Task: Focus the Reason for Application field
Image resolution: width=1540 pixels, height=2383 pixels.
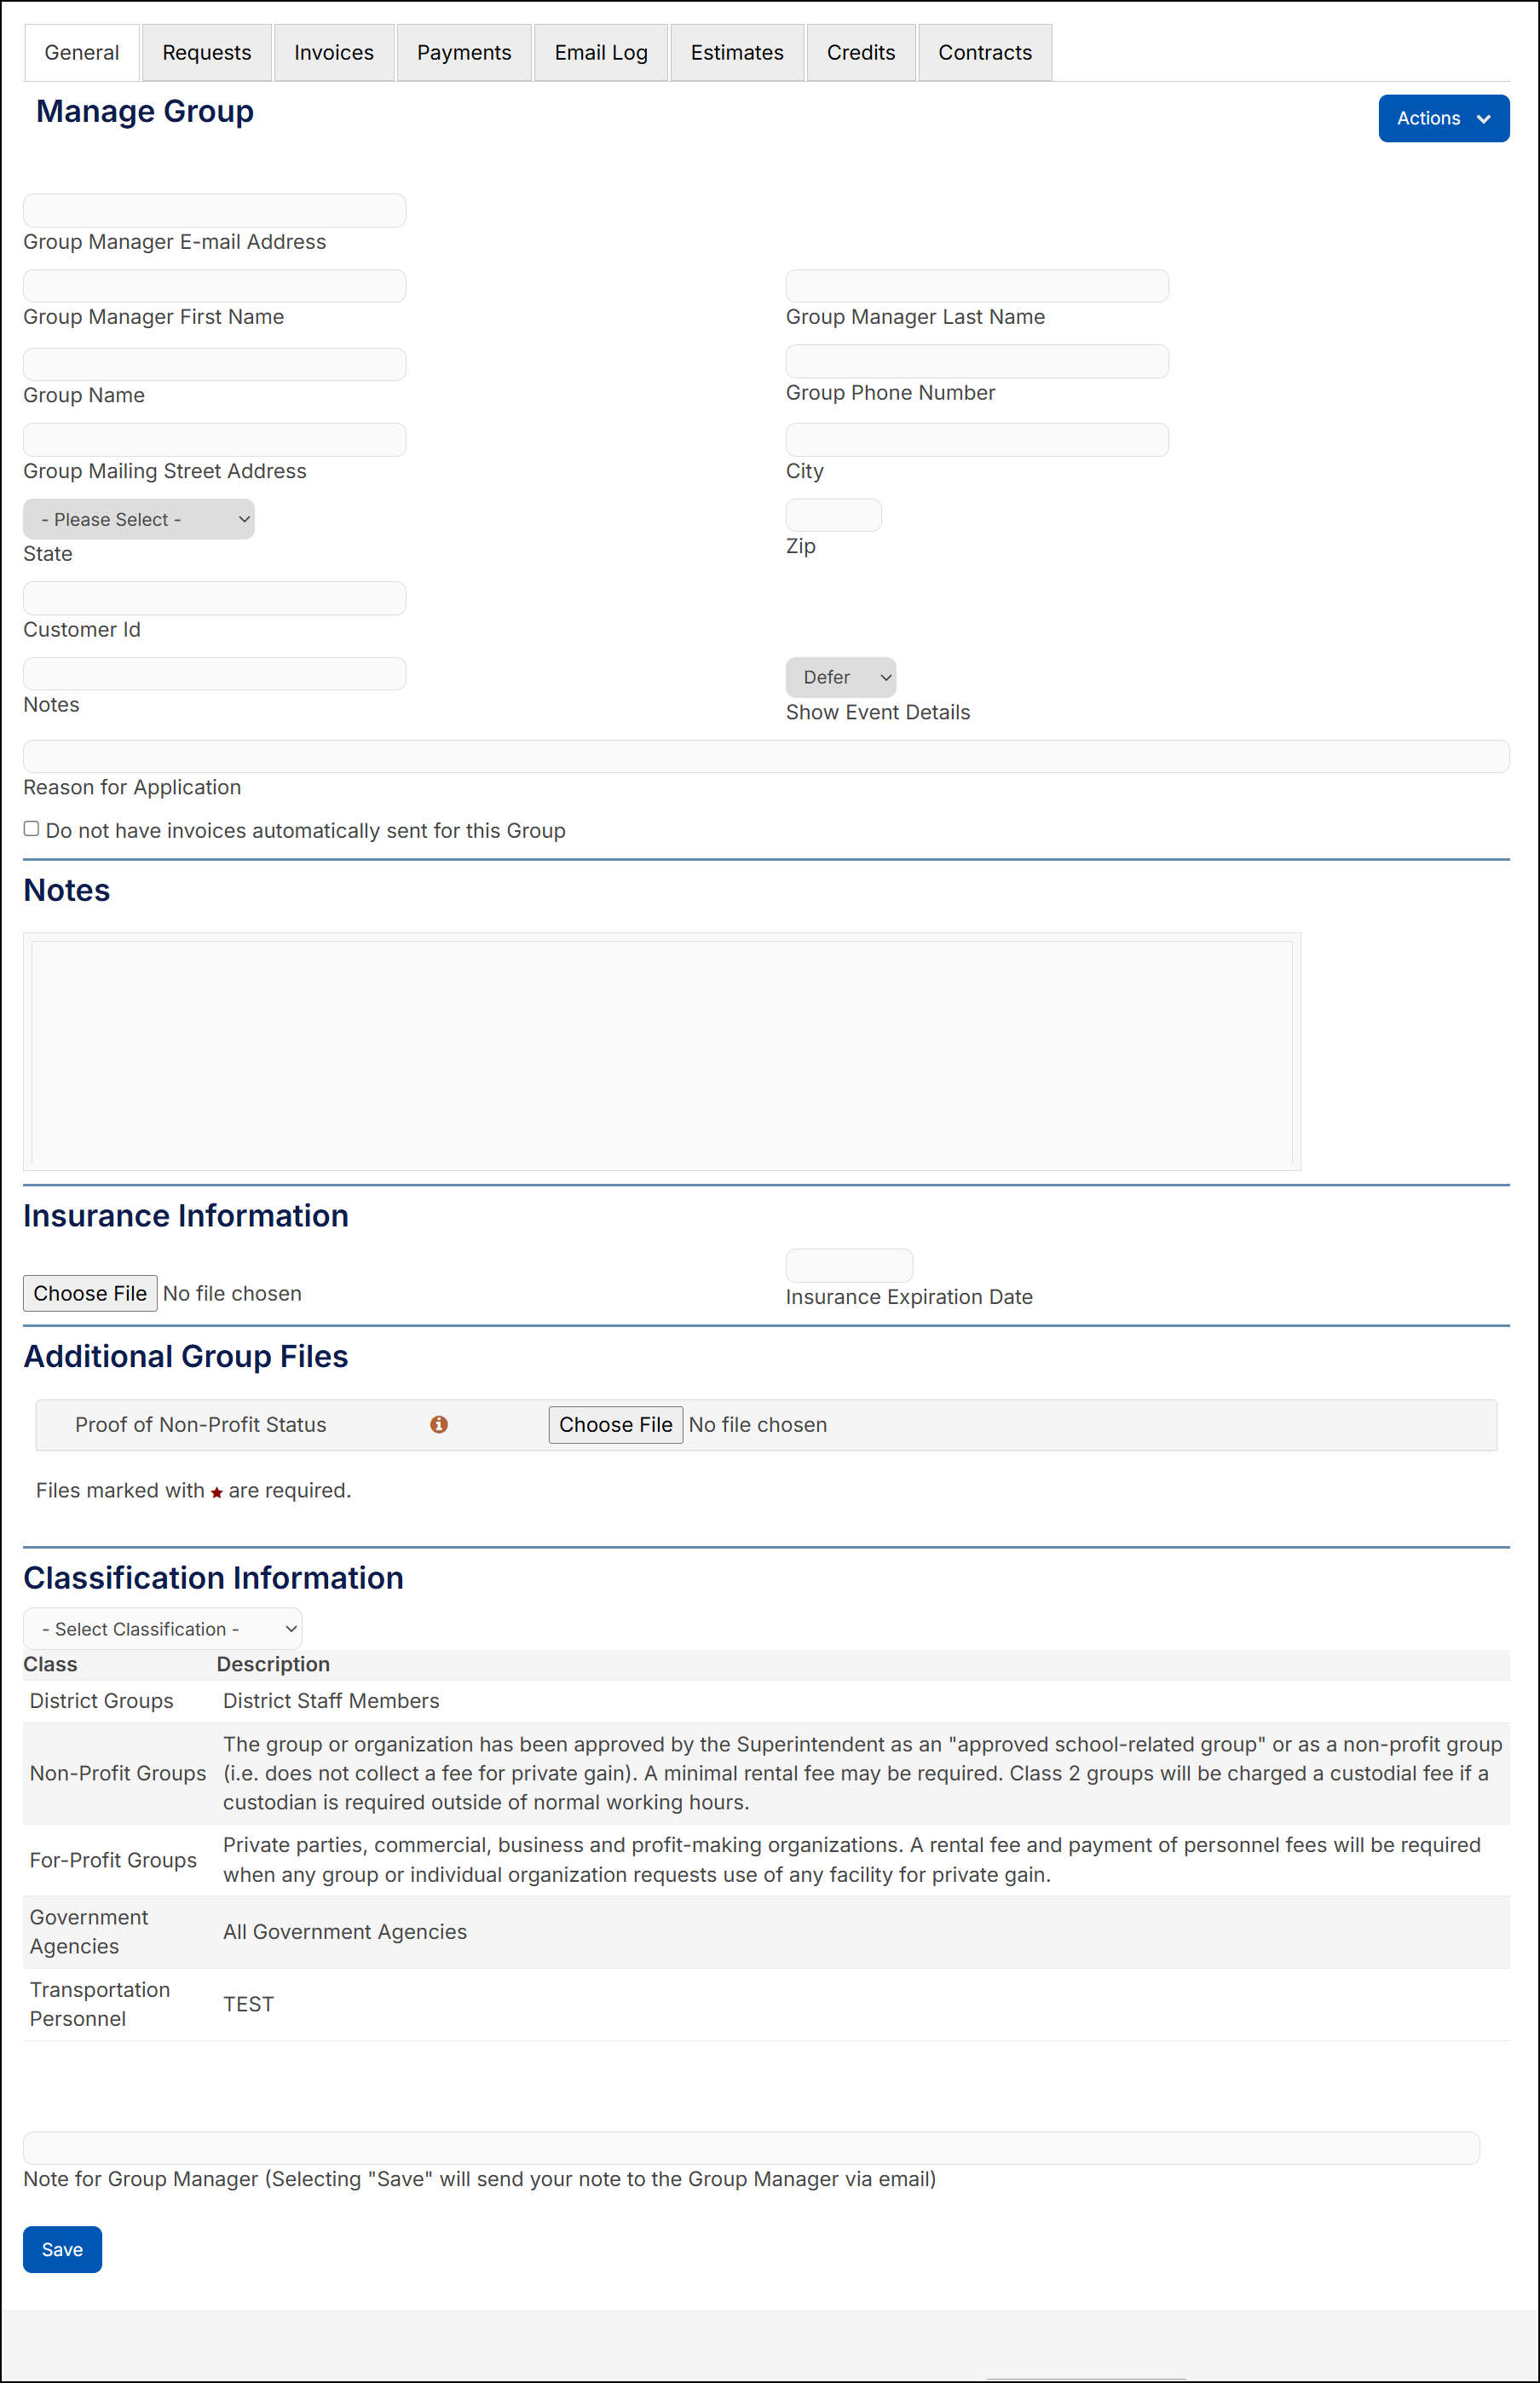Action: pyautogui.click(x=766, y=756)
